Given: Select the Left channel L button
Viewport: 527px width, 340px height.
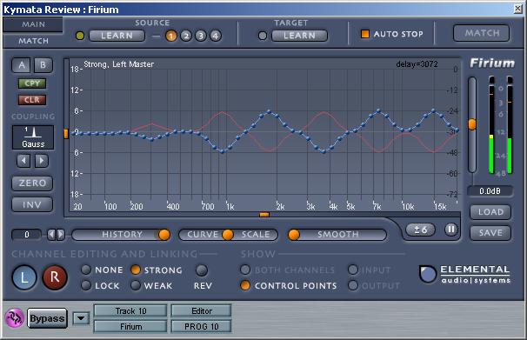Looking at the screenshot, I should click(x=24, y=277).
